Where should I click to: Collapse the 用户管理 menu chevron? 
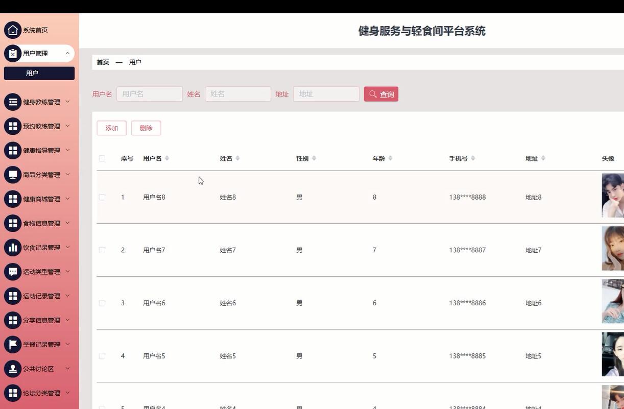tap(67, 53)
